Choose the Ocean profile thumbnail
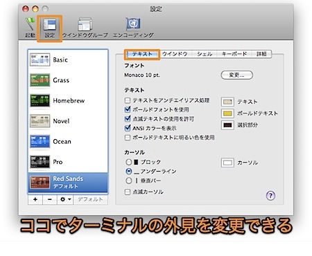The height and width of the screenshot is (256, 312). 40,141
